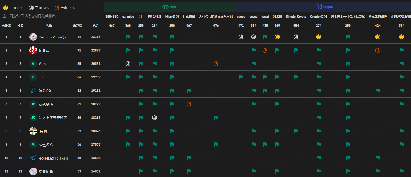Click the Ciallo team avatar
The width and height of the screenshot is (411, 177).
(33, 37)
